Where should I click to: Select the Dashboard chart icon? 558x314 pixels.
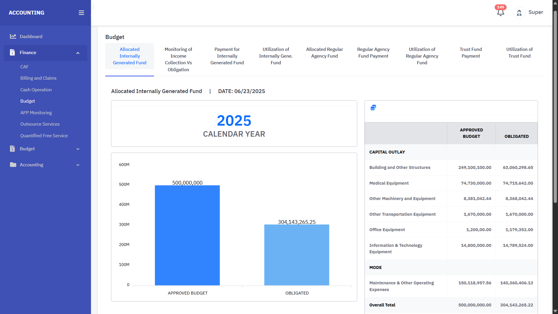point(13,36)
